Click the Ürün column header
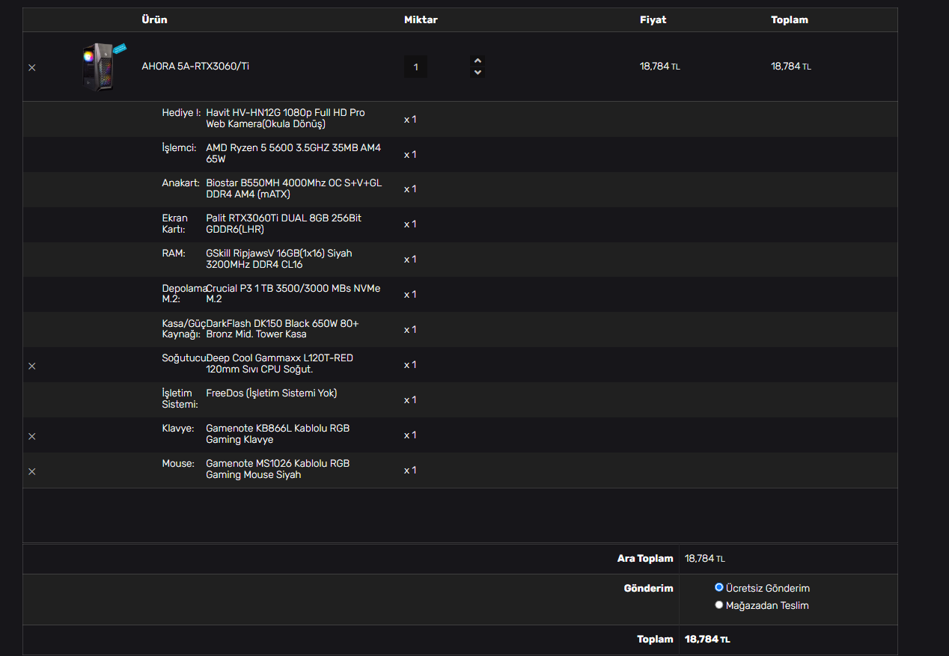Screen dimensions: 949x656 pyautogui.click(x=154, y=19)
